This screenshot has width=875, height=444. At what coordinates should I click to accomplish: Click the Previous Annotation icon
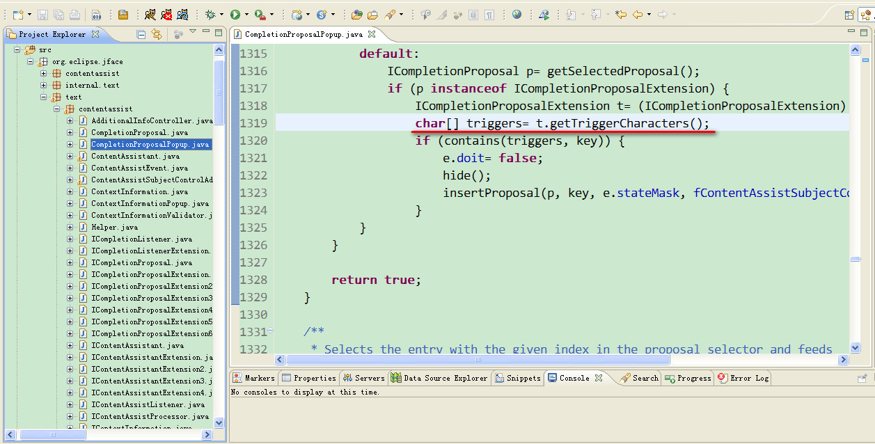click(596, 14)
